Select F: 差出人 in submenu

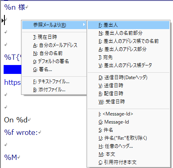click(x=129, y=25)
